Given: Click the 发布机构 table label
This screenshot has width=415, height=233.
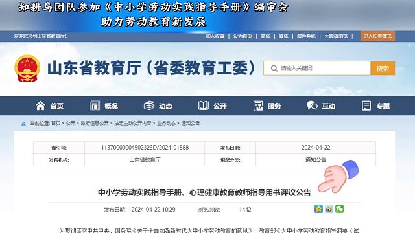Looking at the screenshot, I should (59, 160).
